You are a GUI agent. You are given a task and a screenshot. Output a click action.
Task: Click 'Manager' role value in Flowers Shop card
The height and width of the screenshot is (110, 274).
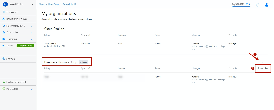coord(232,76)
